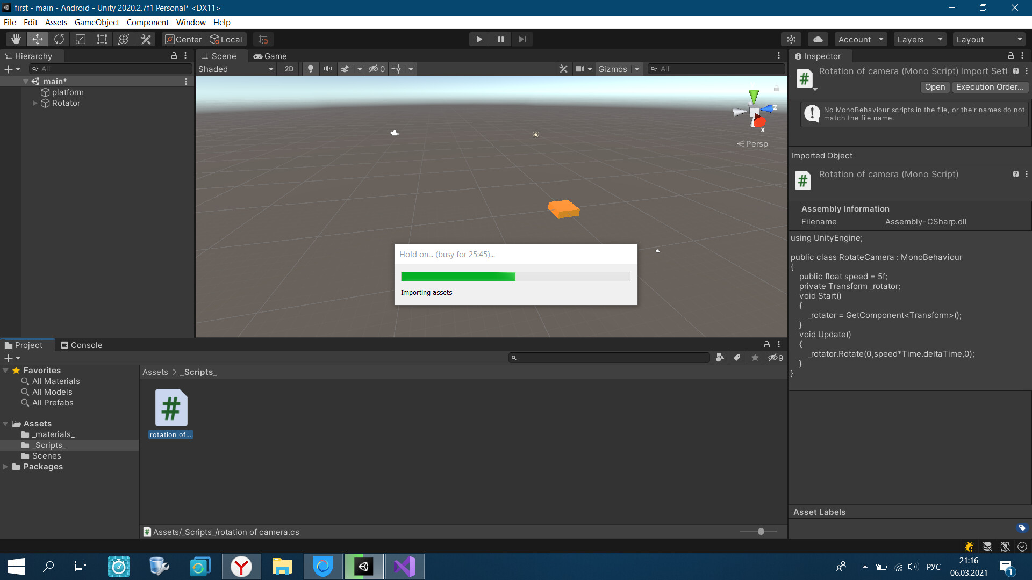Select the _Scripts_ folder in Project
Screen dimensions: 1032x580
tap(49, 444)
